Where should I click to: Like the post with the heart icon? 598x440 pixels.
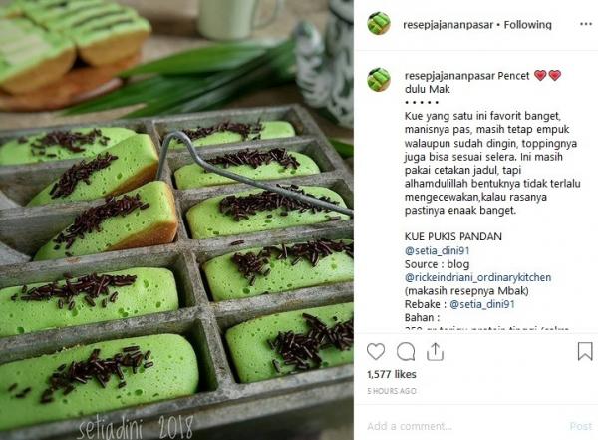point(376,352)
